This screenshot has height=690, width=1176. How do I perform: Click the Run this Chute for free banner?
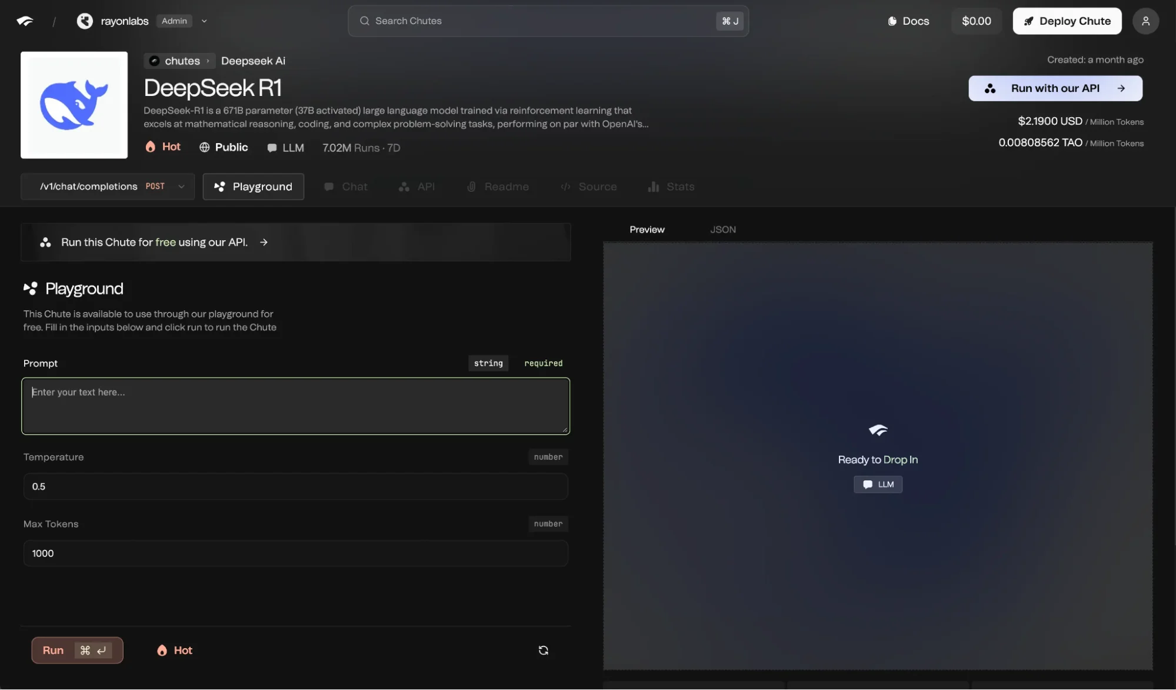tap(295, 242)
